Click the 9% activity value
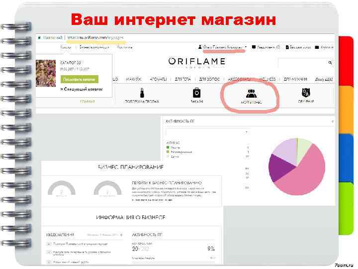 tap(211, 249)
